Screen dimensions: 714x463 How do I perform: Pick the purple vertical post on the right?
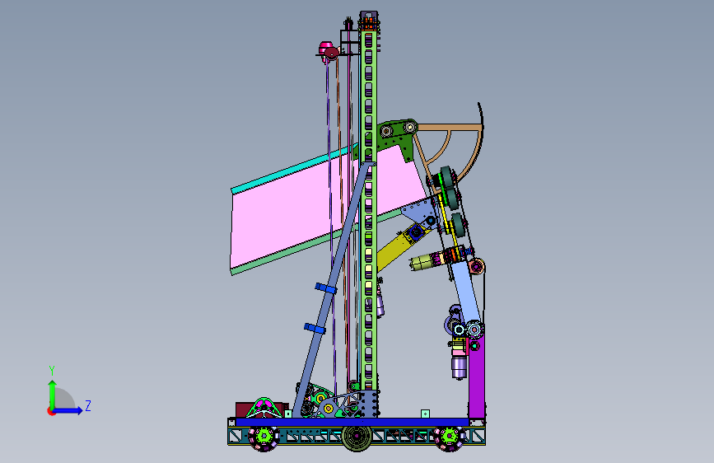pos(477,376)
